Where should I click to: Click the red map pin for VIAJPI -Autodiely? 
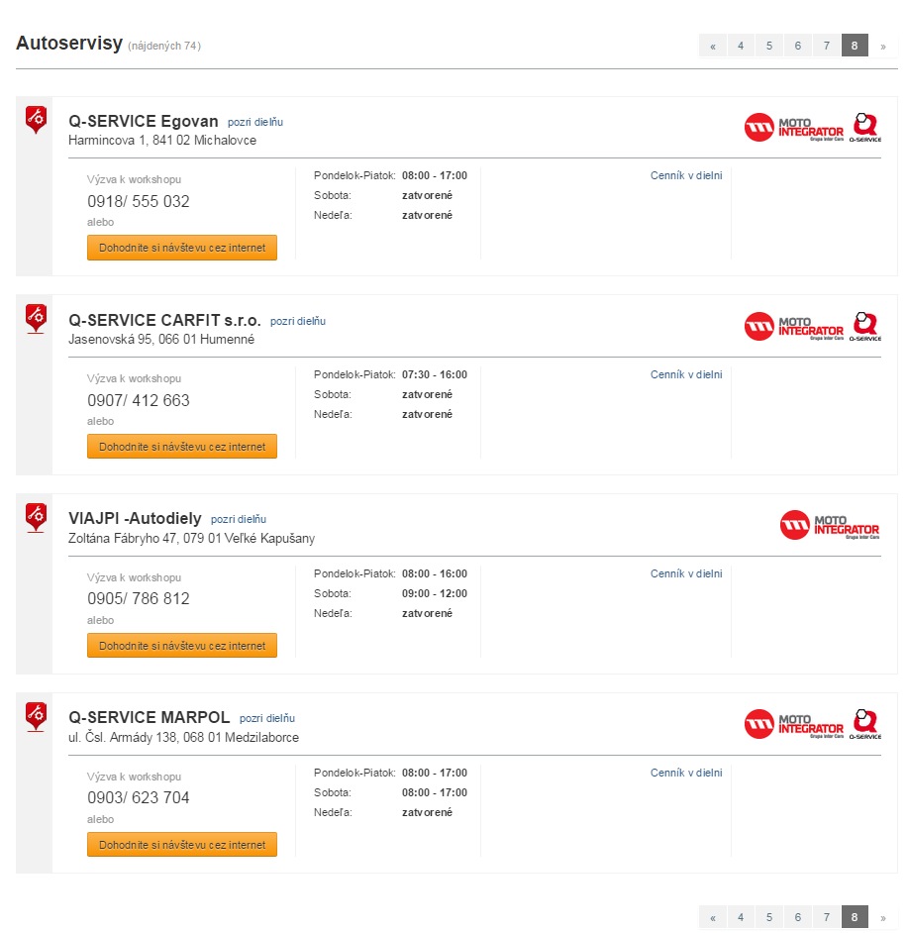pyautogui.click(x=36, y=518)
